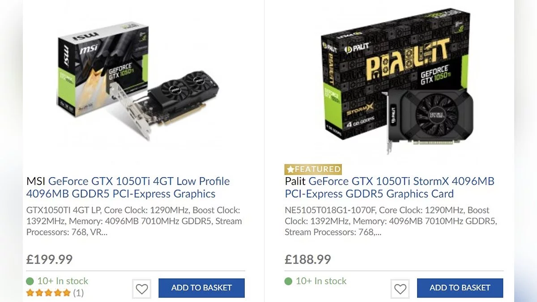Click the FEATURED badge on Palit card
Screen dimensions: 537x302
(313, 169)
